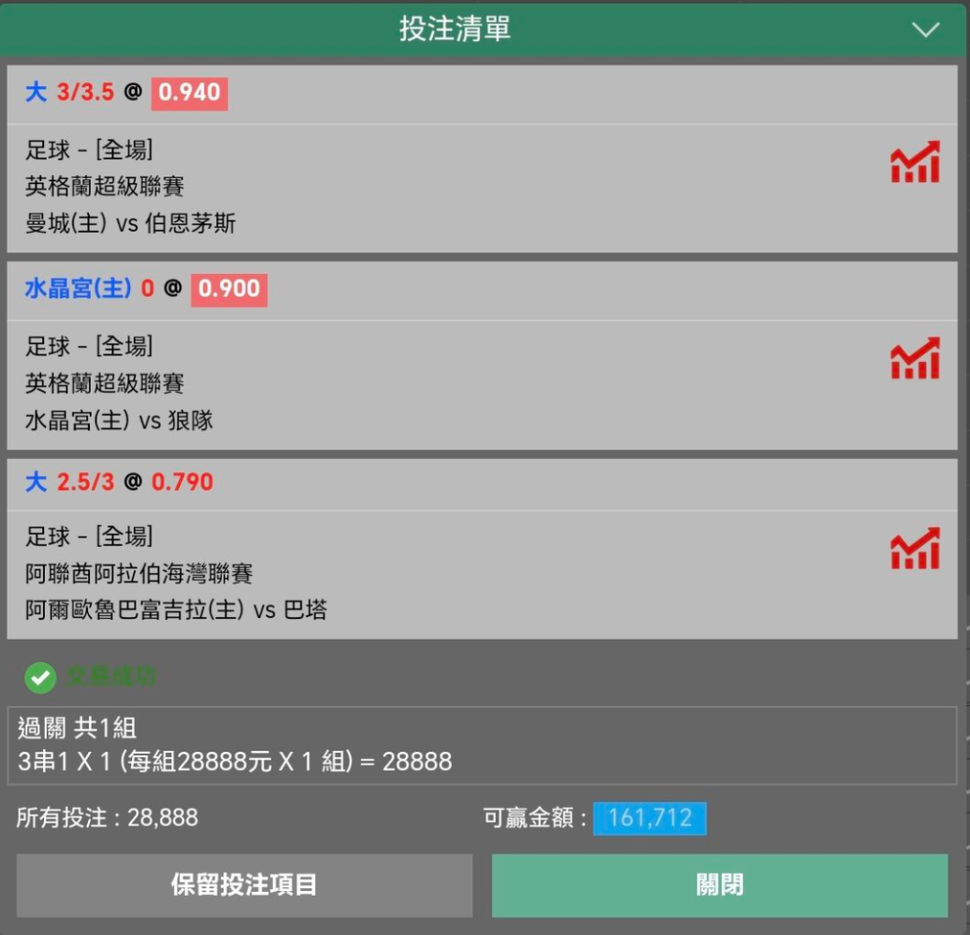This screenshot has width=970, height=935.
Task: Click the 阿爾歐魯巴富吉拉(主) vs 巴塔 match line
Action: (176, 610)
